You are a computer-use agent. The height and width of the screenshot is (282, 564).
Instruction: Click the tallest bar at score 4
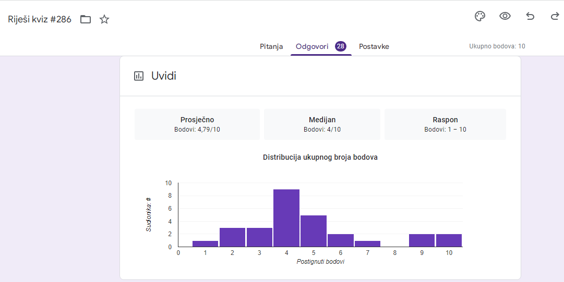(x=286, y=218)
